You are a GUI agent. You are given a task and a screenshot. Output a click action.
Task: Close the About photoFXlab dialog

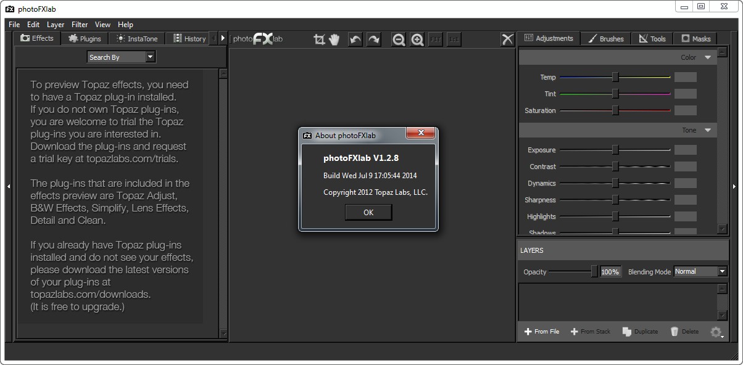pos(421,133)
